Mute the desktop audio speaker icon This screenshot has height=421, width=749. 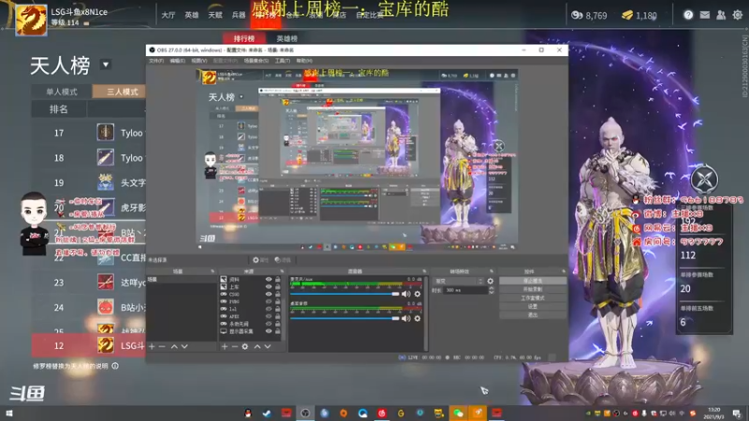(x=406, y=318)
